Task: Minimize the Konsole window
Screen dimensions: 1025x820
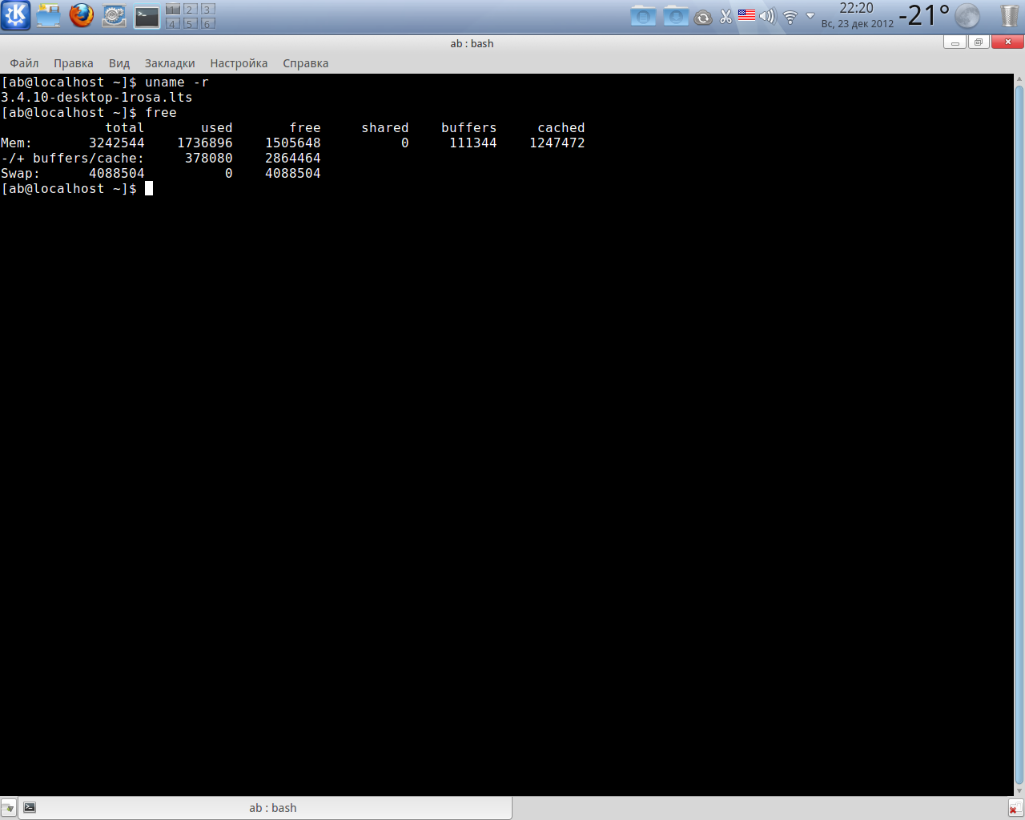Action: pyautogui.click(x=955, y=42)
